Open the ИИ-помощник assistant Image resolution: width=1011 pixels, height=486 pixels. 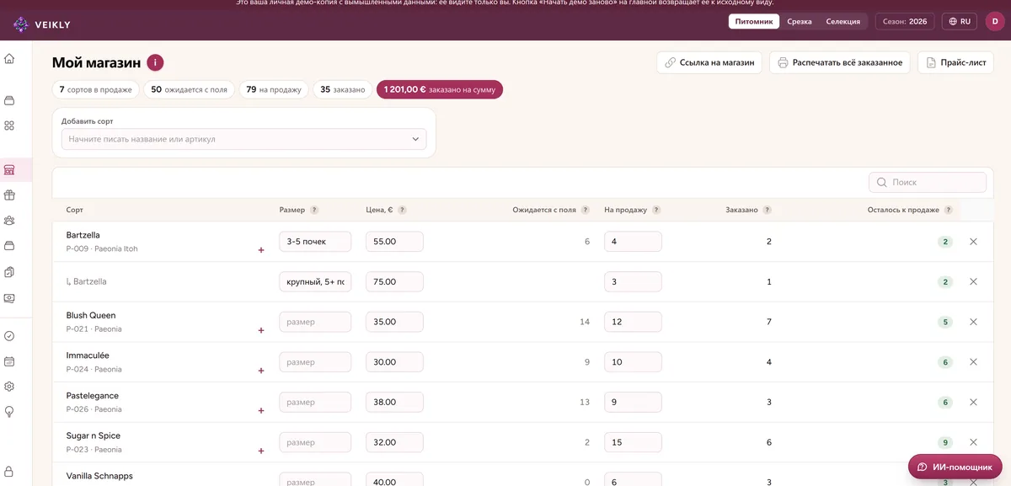pyautogui.click(x=955, y=467)
